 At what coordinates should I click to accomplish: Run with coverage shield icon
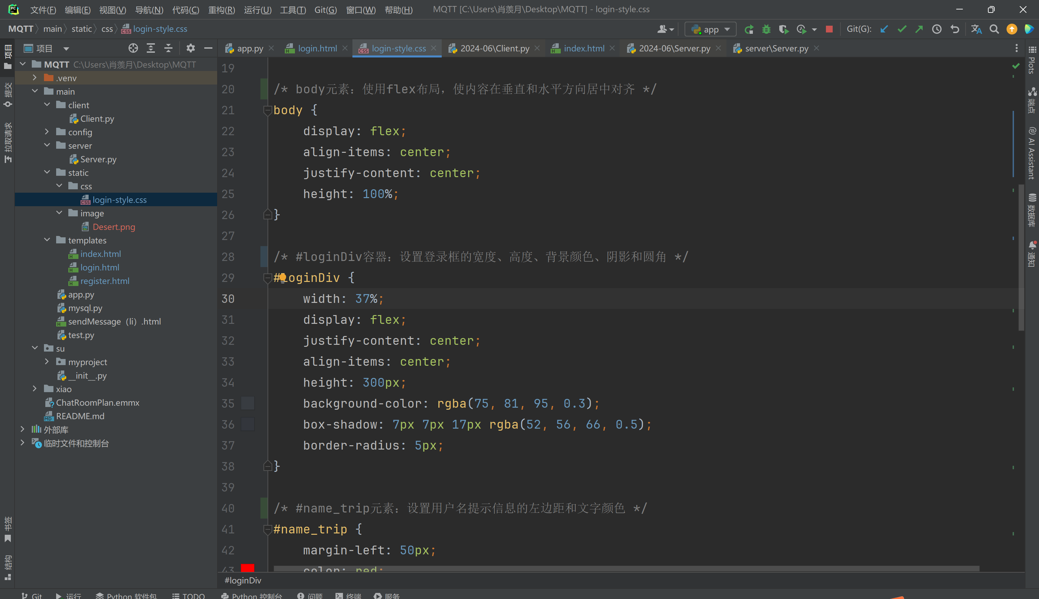[x=783, y=29]
